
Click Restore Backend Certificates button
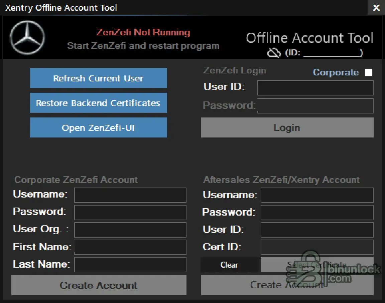98,103
